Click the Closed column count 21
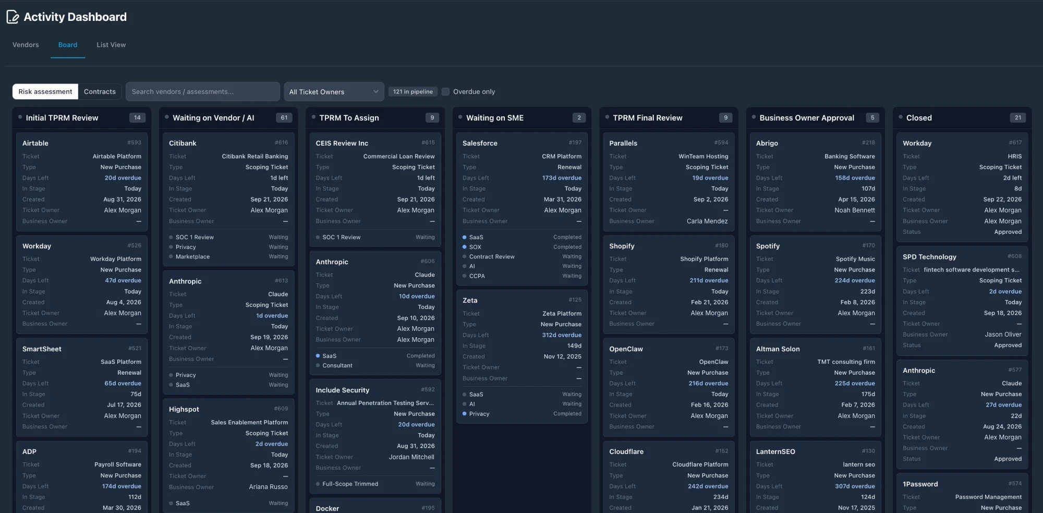1043x513 pixels. tap(1018, 118)
